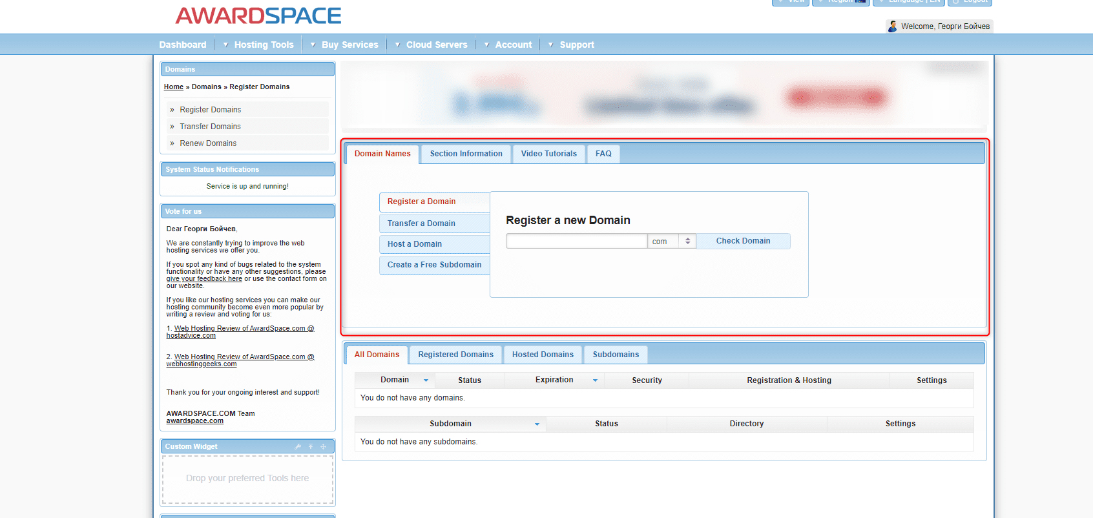Click the sort arrow in Domain column

tap(426, 380)
